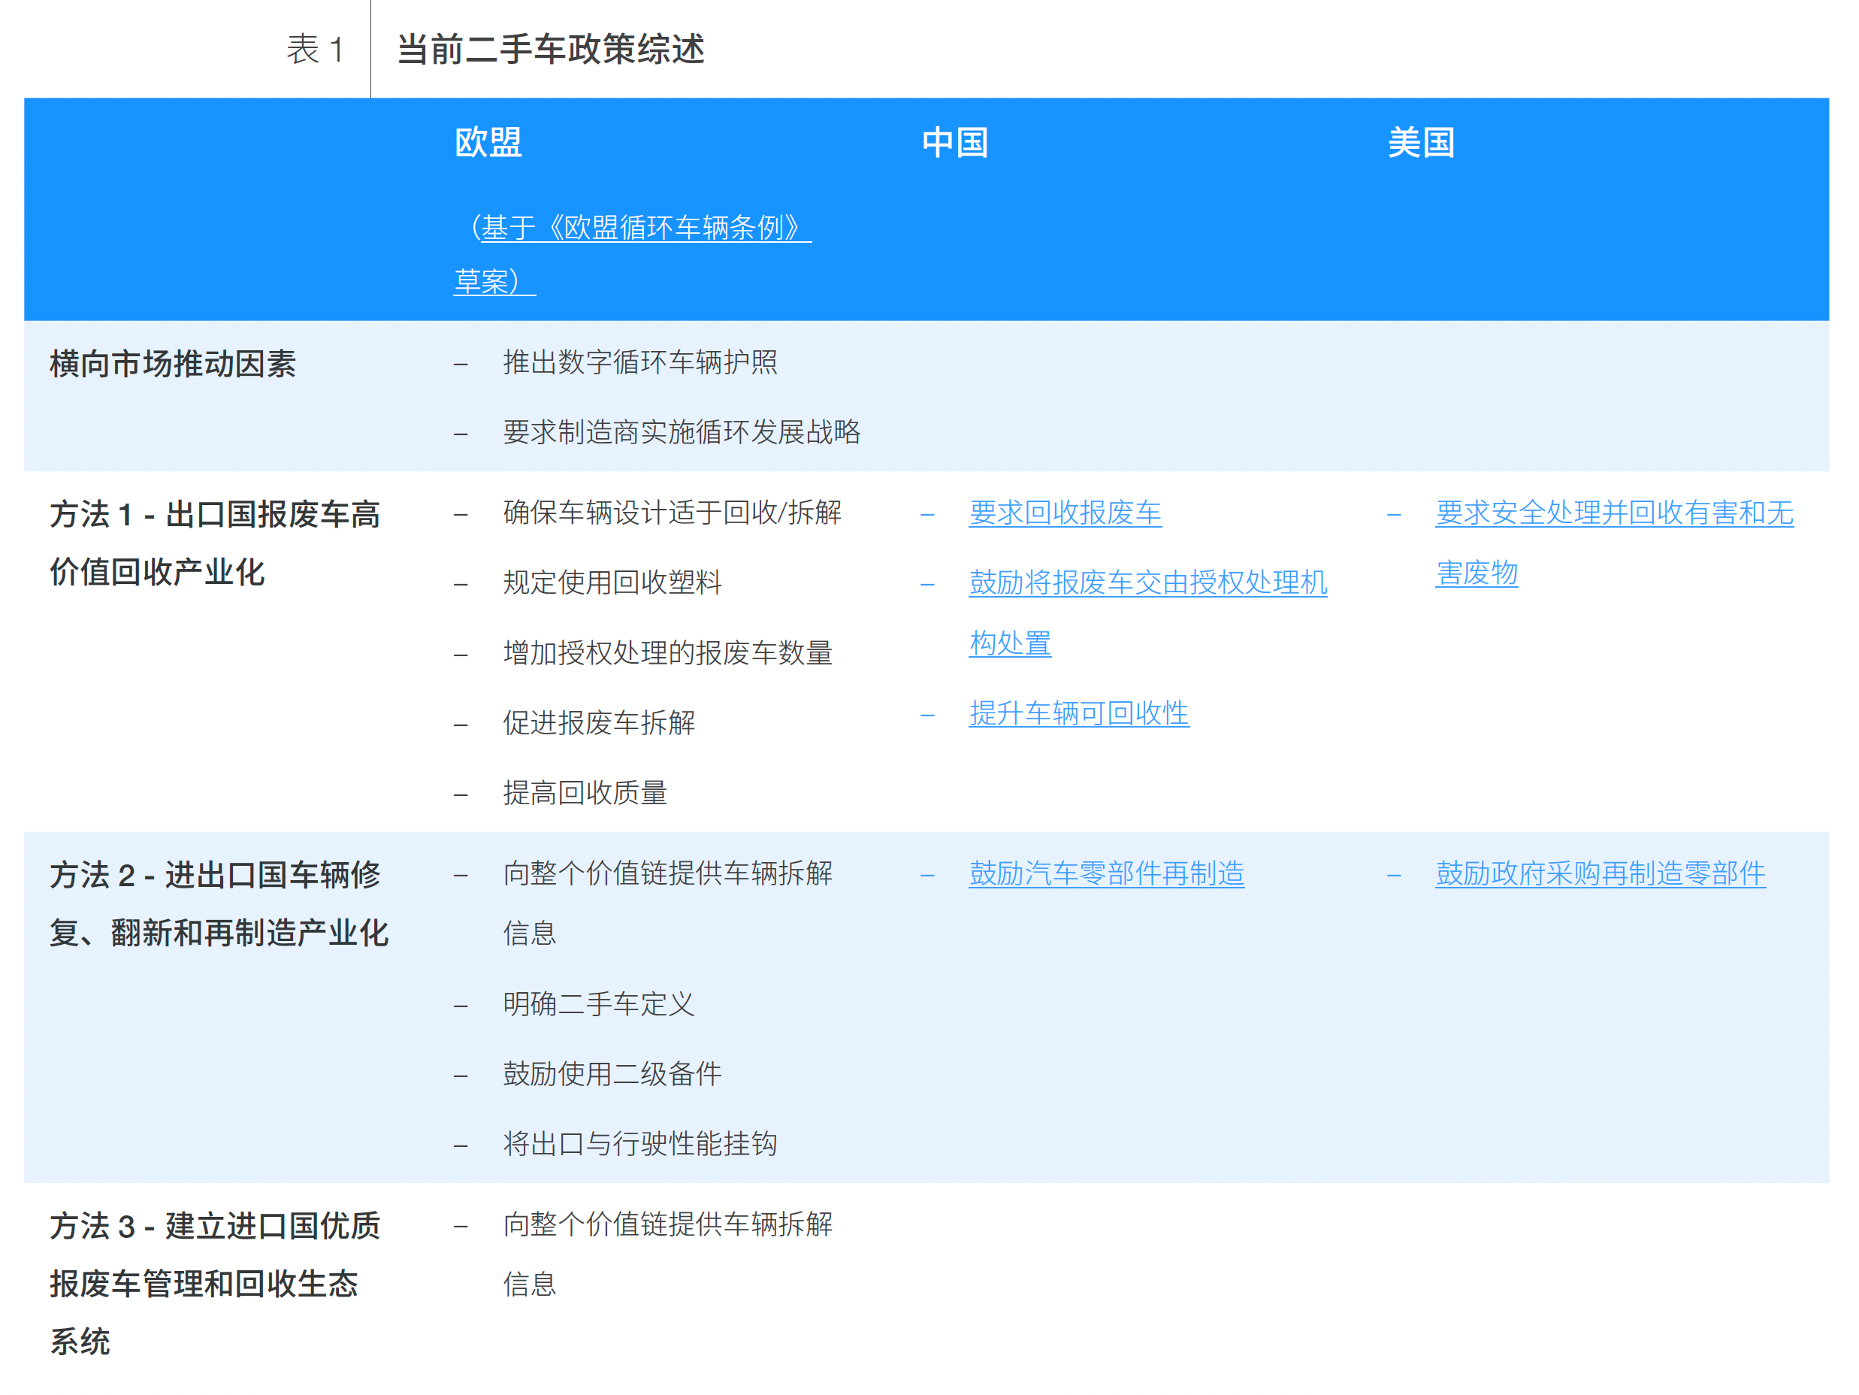Click the 横向市场推动因素 row label
This screenshot has width=1859, height=1395.
[x=173, y=364]
